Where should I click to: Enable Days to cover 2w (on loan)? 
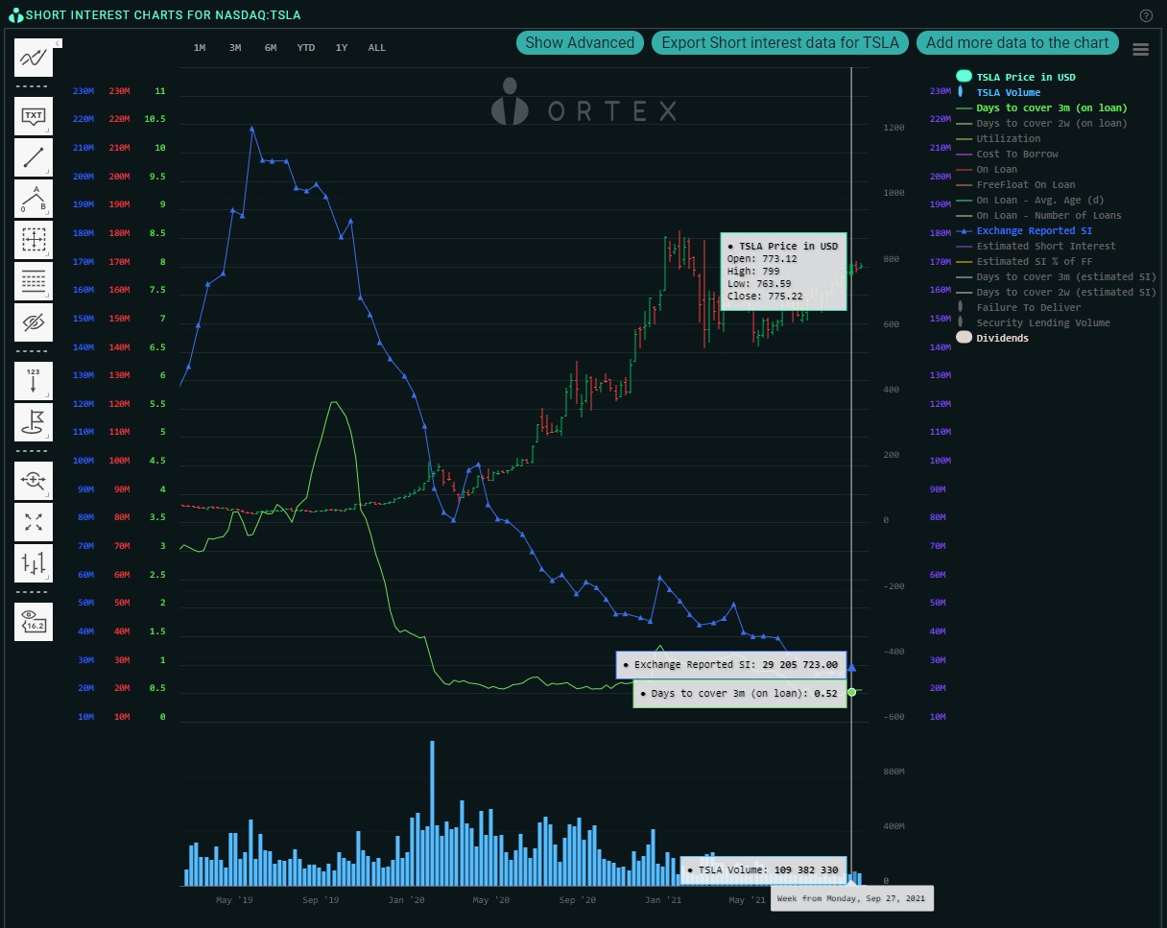(1041, 123)
